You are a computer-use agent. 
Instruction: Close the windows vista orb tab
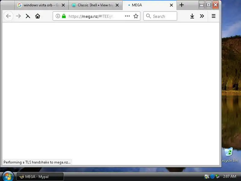tap(63, 5)
